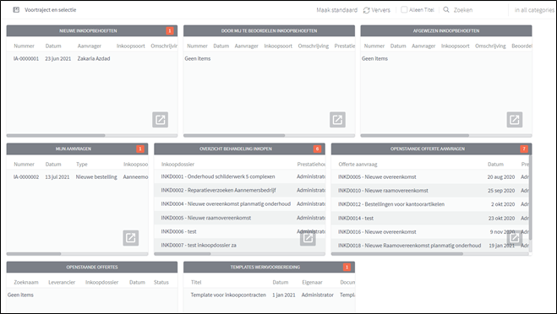Open row IA-0000001 in Nieuwe Inkoopbehoeften

92,58
